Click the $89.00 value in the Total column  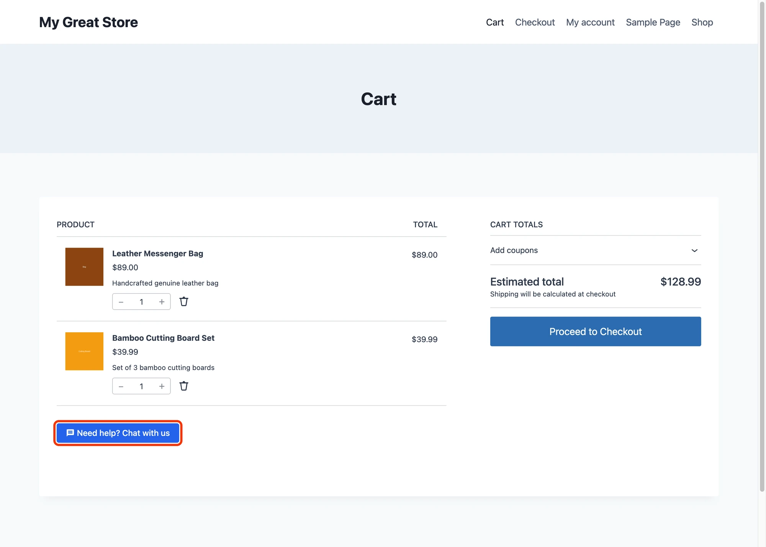pyautogui.click(x=424, y=255)
